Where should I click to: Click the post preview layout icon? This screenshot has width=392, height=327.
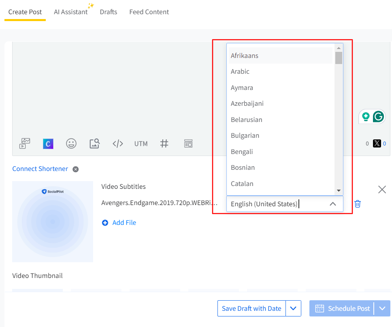pyautogui.click(x=188, y=143)
